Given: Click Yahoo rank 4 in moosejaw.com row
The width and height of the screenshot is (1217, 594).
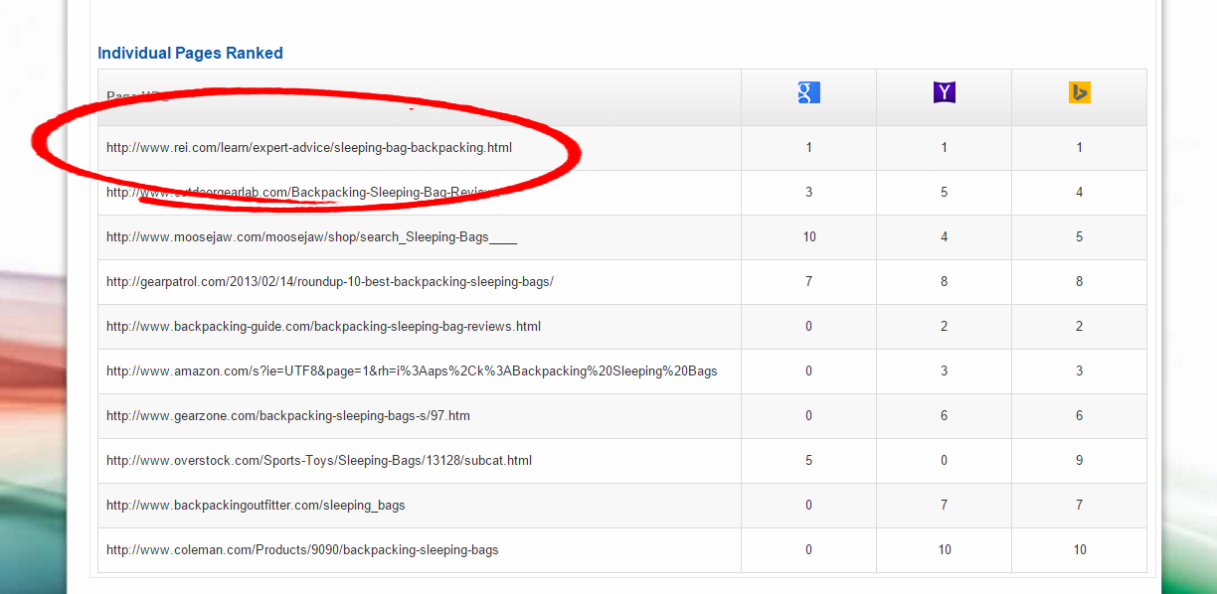Looking at the screenshot, I should [945, 237].
